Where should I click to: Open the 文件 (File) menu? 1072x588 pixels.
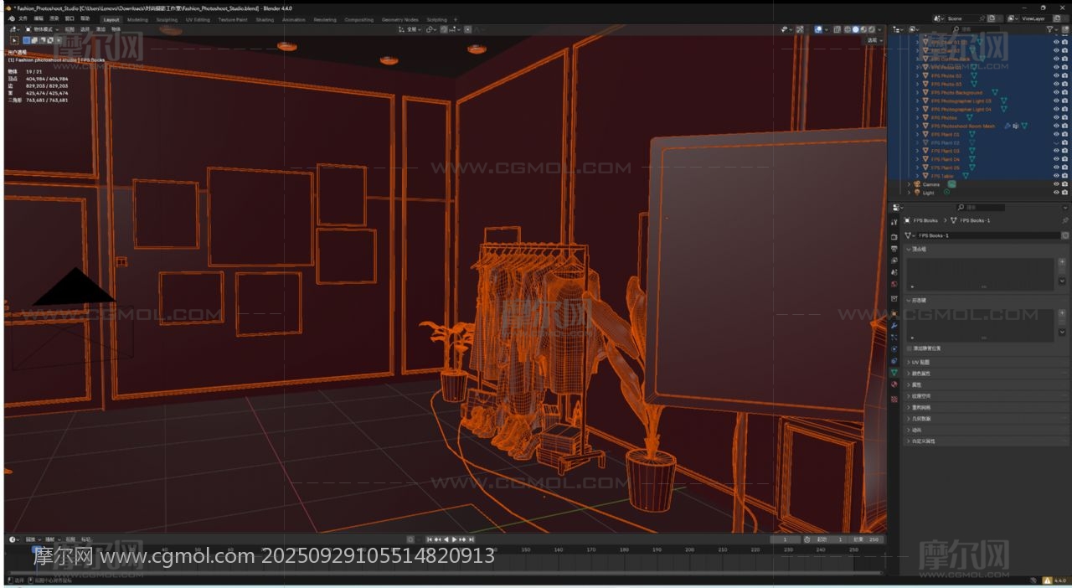[x=23, y=18]
